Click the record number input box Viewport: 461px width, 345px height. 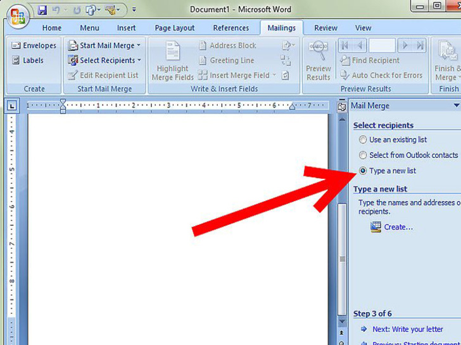click(x=382, y=45)
